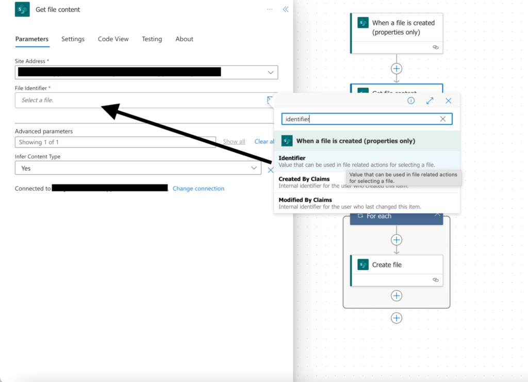528x382 pixels.
Task: Open dynamic content via lightning icon near File Identifier
Action: click(270, 100)
